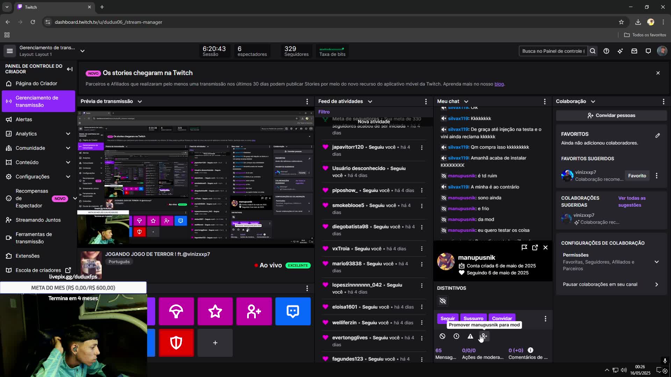Close the manupusnik user card
671x377 pixels.
(546, 247)
